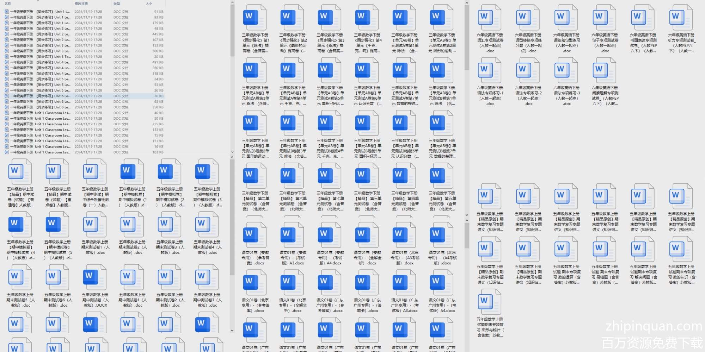Viewport: 705px width, 352px height.
Task: Select the Unit 1 Classroom row sized 755 KB
Action: [x=85, y=124]
